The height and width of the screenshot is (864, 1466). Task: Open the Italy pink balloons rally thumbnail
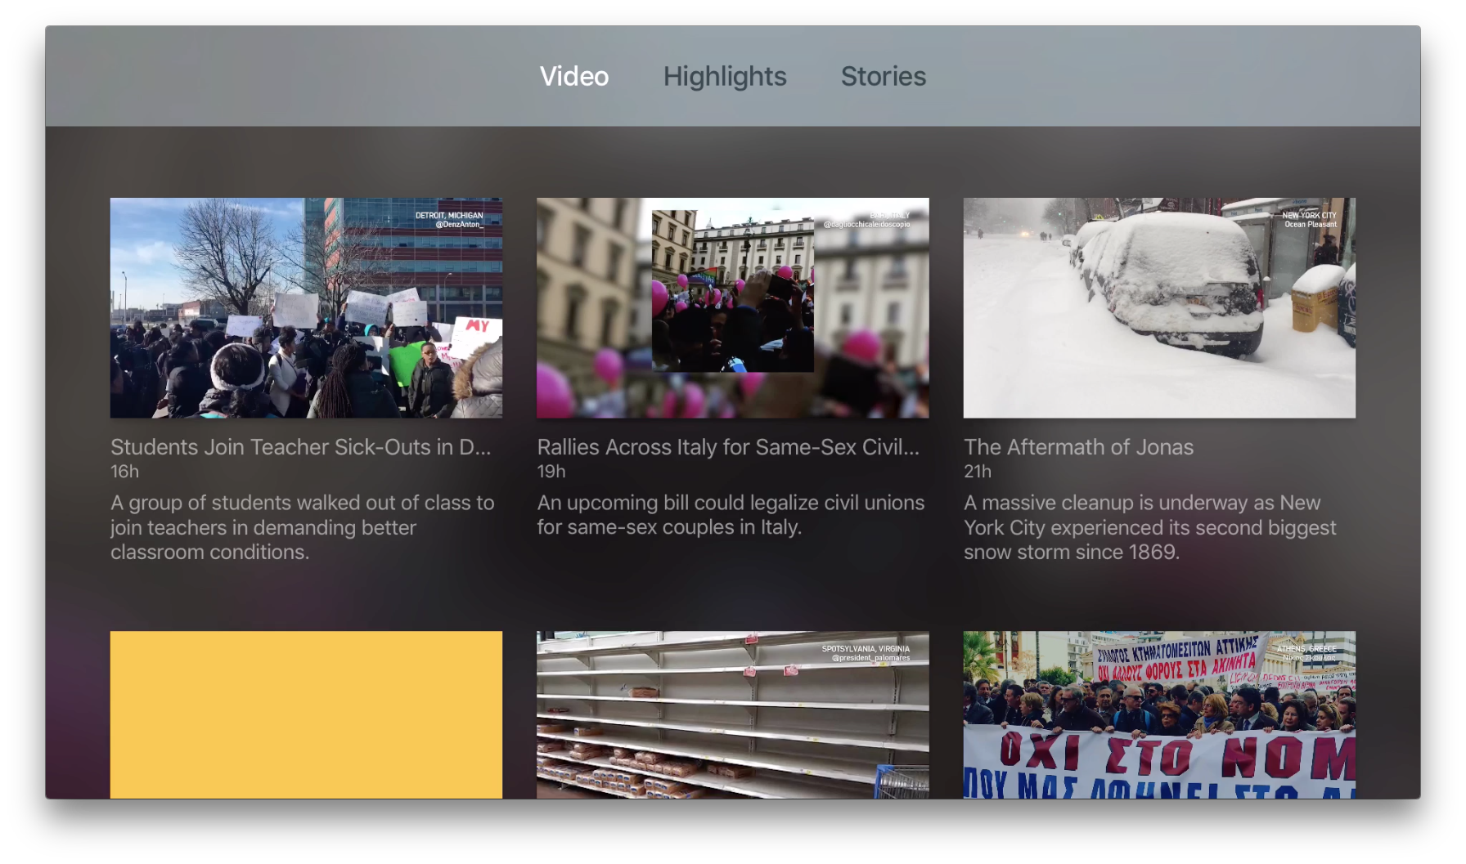(x=732, y=308)
